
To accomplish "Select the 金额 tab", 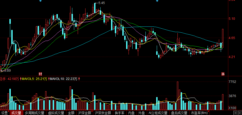I will point(71,113).
